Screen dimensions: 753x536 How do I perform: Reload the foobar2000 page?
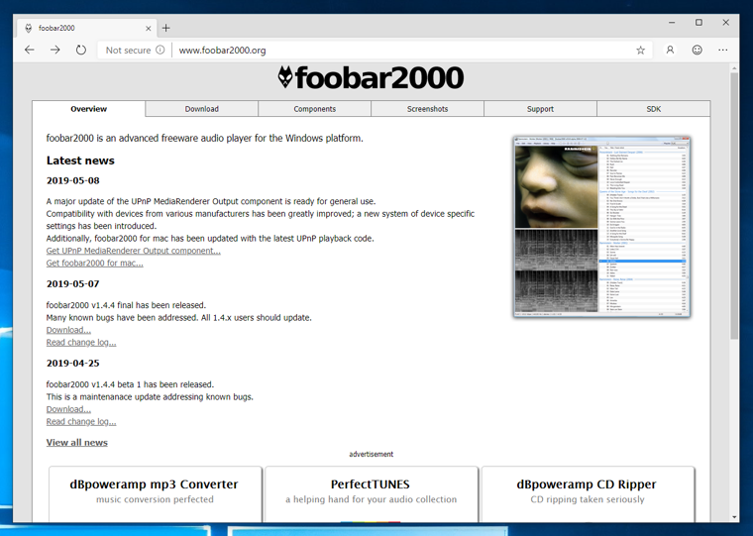[x=80, y=50]
